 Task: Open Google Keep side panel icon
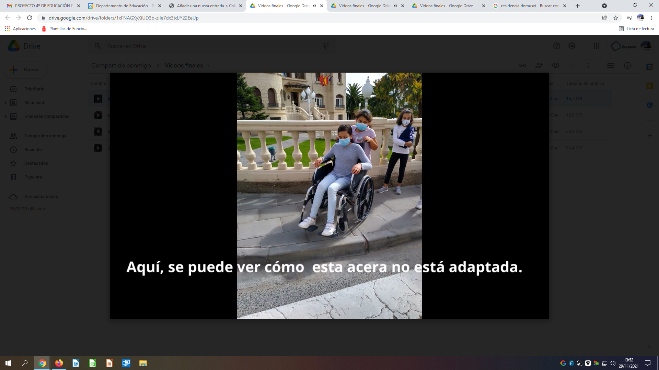tap(650, 86)
